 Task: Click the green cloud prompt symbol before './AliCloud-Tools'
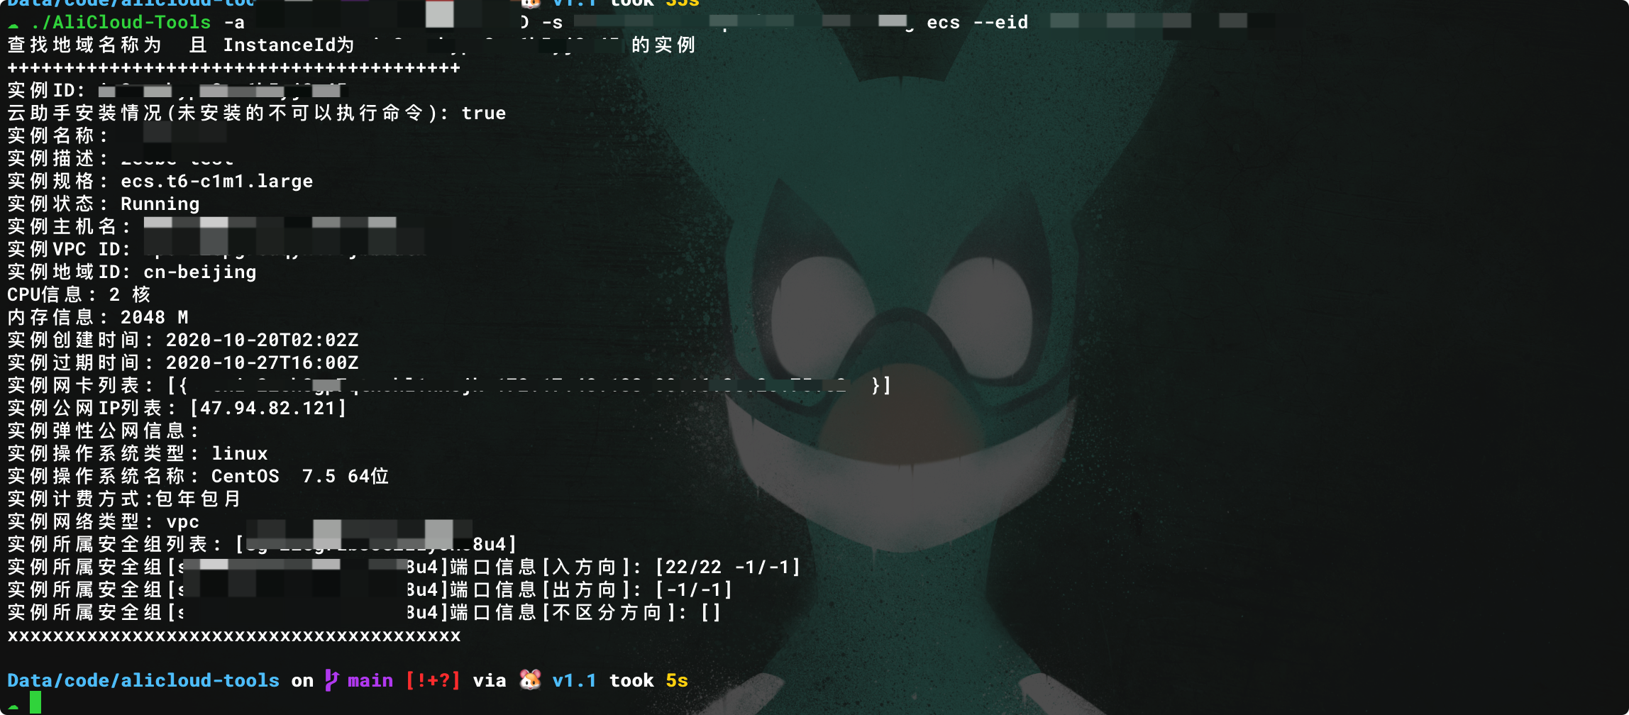tap(13, 25)
